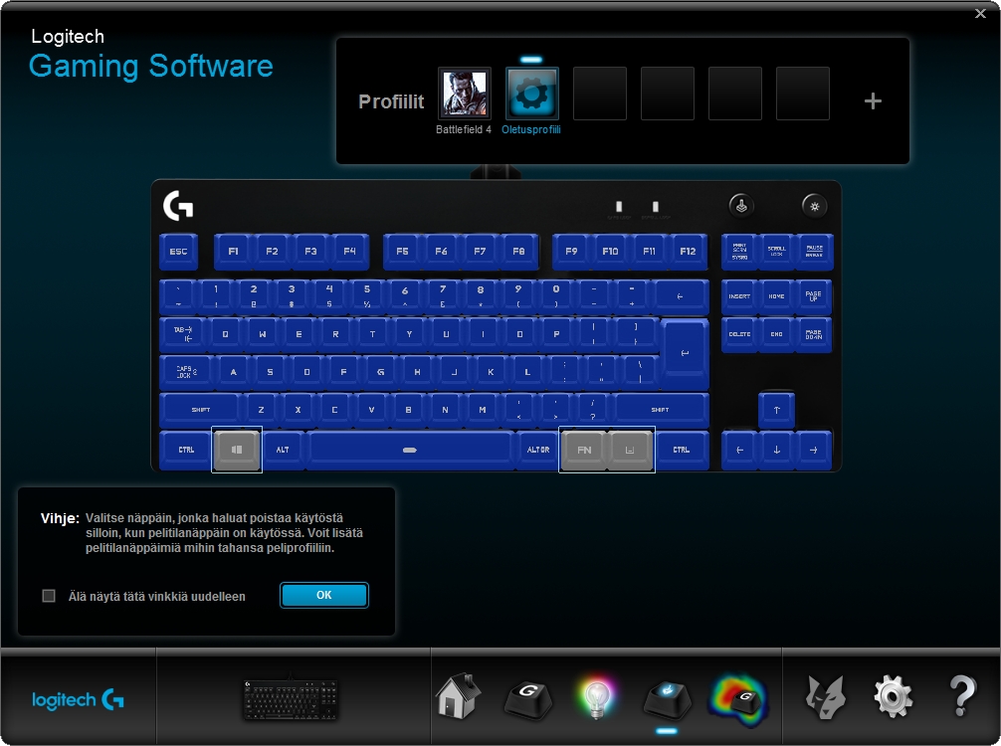The height and width of the screenshot is (746, 1001).
Task: Toggle the disabled Windows key
Action: click(x=237, y=450)
